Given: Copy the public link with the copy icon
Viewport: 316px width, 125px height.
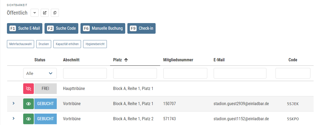Looking at the screenshot, I should pos(55,13).
